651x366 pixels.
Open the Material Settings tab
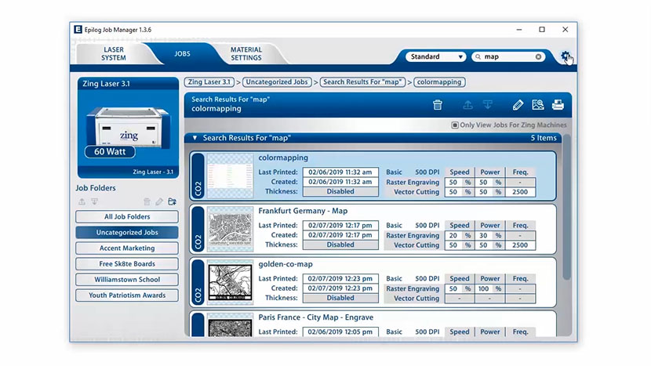[245, 53]
